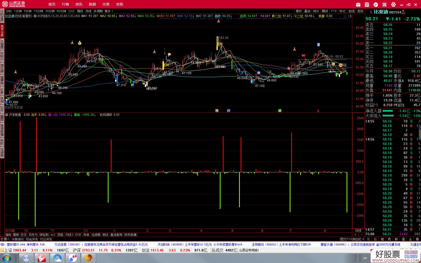Click the blue smiley face marker on chart
The height and width of the screenshot is (263, 421).
tap(259, 73)
